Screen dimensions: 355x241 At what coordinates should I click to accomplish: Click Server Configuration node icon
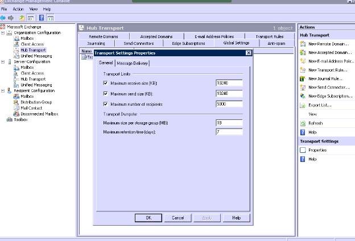tap(10, 61)
